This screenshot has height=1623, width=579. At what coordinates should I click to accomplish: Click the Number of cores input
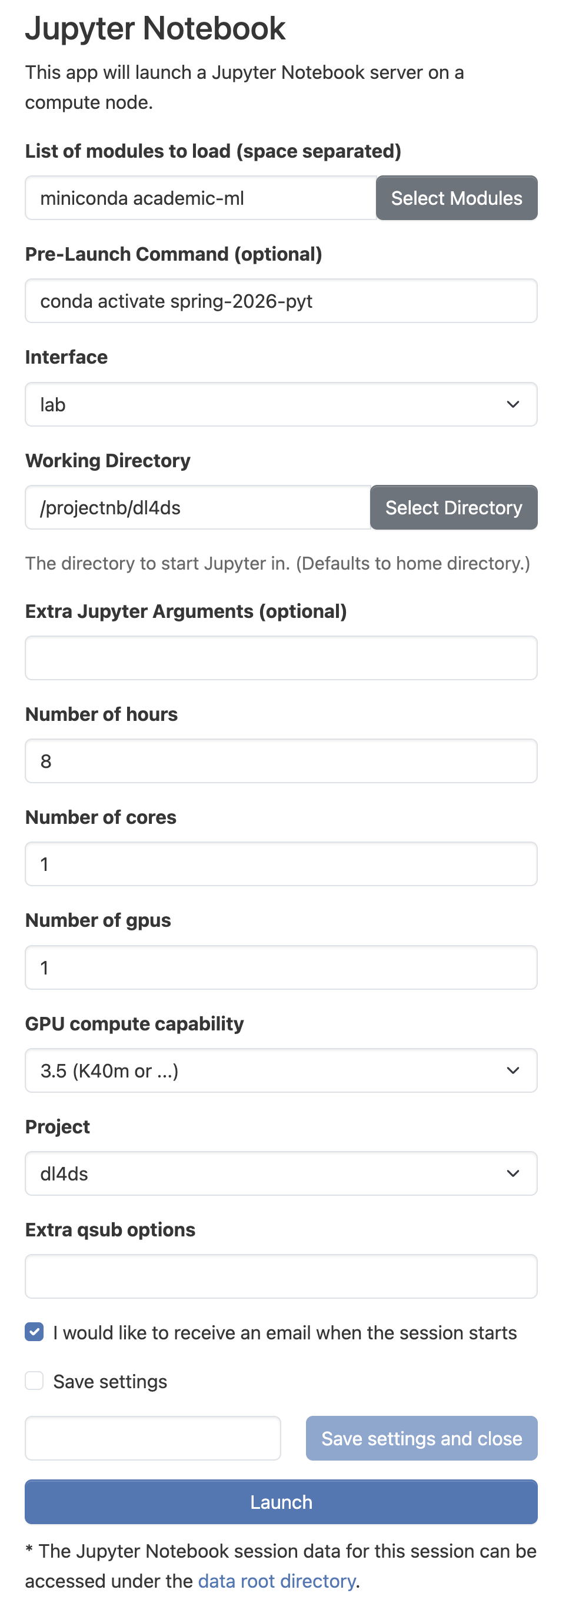click(x=280, y=864)
